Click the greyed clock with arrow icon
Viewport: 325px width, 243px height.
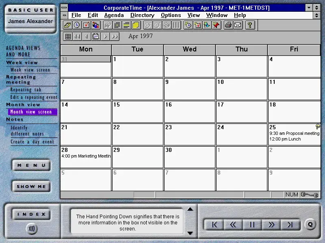(148, 25)
